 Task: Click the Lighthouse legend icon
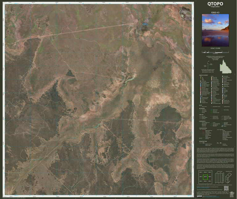coord(222,92)
